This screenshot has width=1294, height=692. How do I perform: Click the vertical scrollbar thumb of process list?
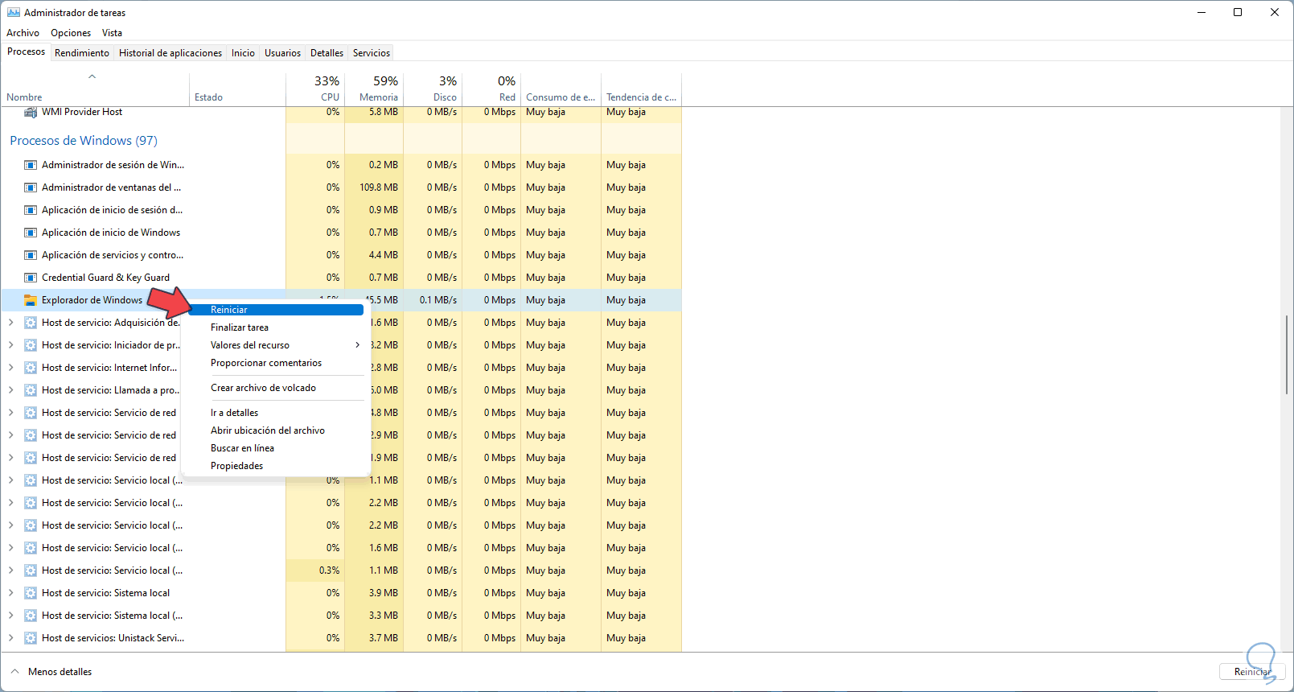(x=1287, y=355)
